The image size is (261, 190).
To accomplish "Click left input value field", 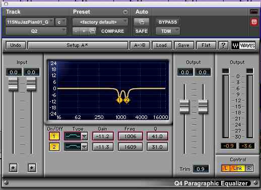I will [14, 73].
